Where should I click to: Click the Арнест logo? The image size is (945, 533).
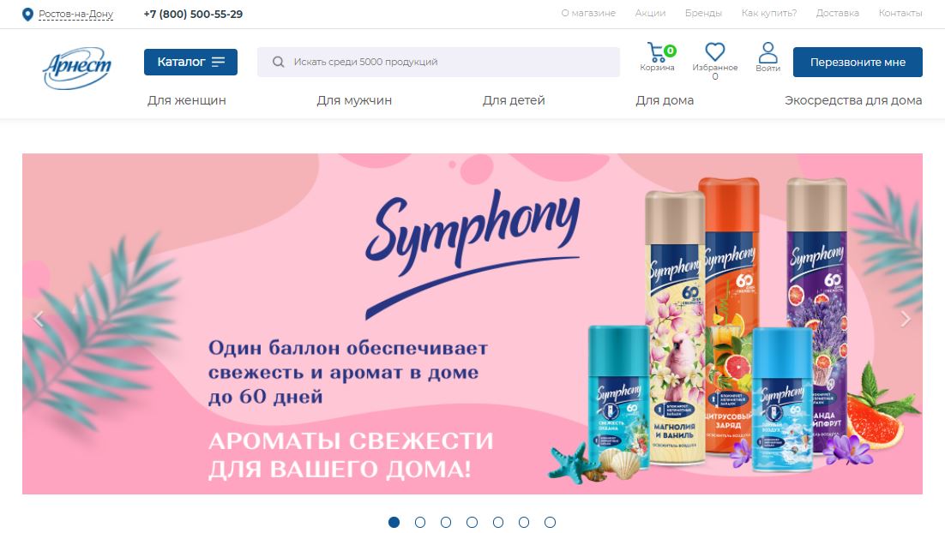[76, 68]
